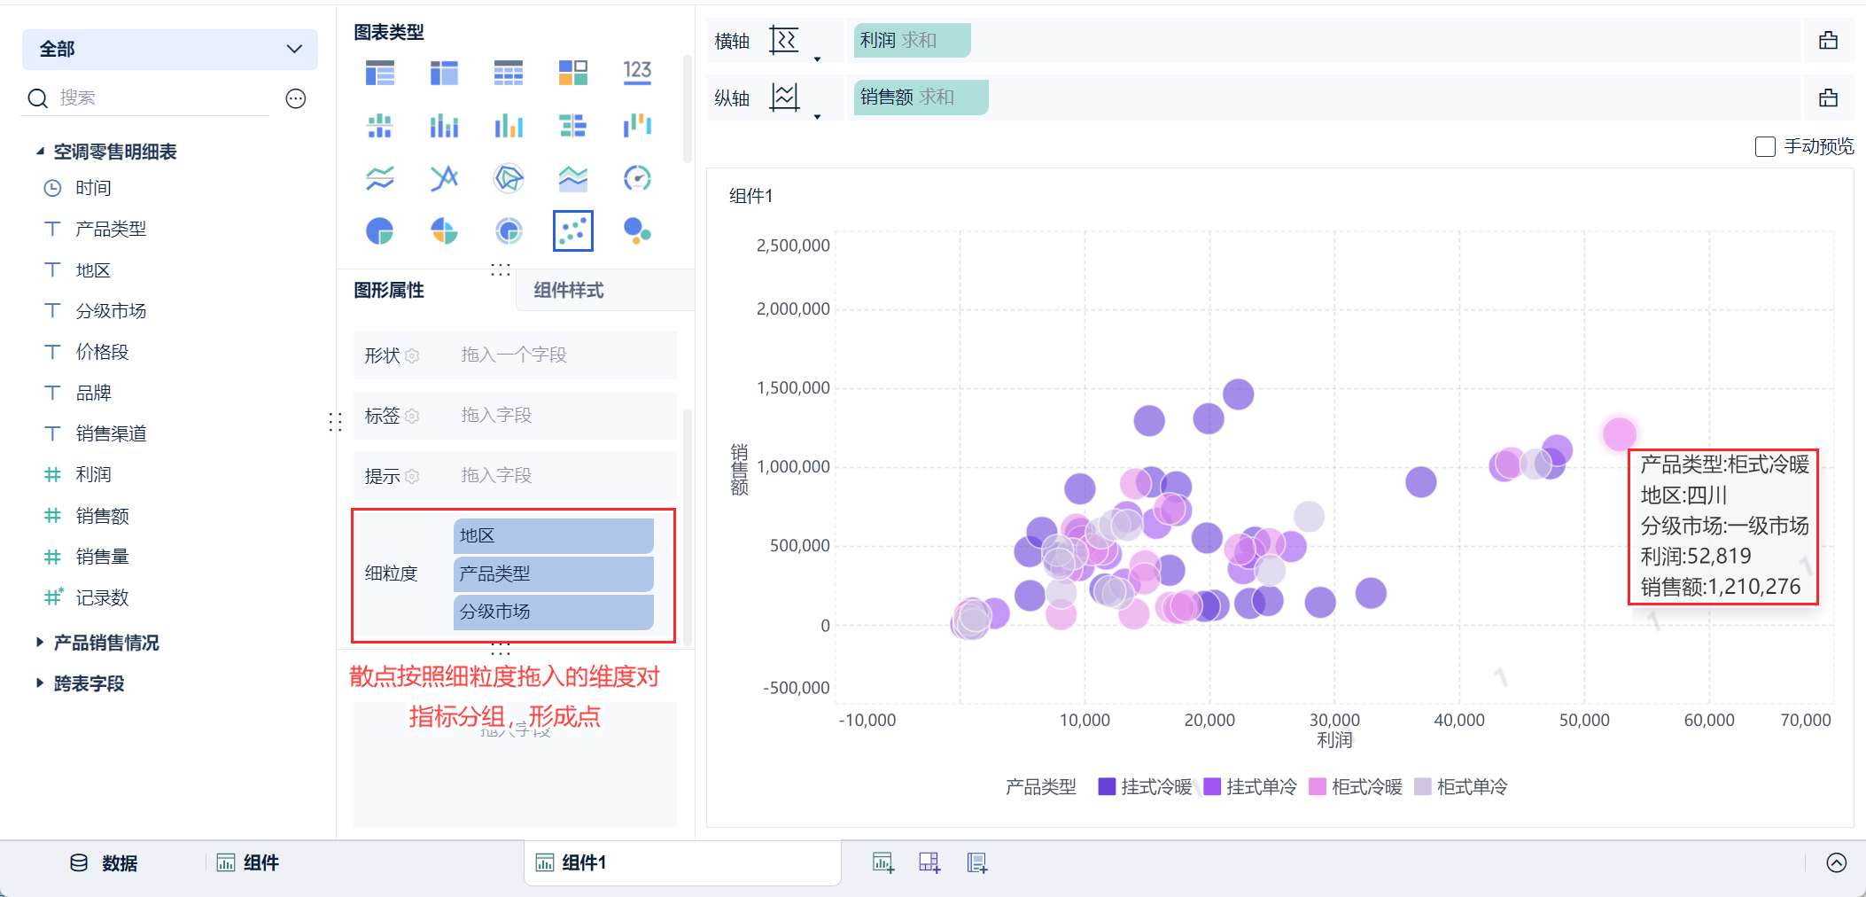Image resolution: width=1866 pixels, height=897 pixels.
Task: Select the 时间 field
Action: pyautogui.click(x=93, y=188)
